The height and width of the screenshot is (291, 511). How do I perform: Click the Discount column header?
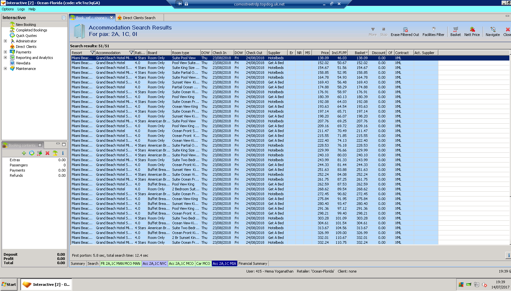[378, 53]
